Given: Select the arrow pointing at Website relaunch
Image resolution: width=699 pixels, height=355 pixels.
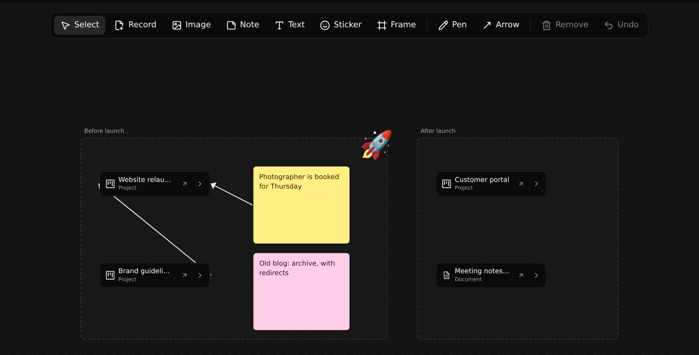Looking at the screenshot, I should [x=232, y=194].
